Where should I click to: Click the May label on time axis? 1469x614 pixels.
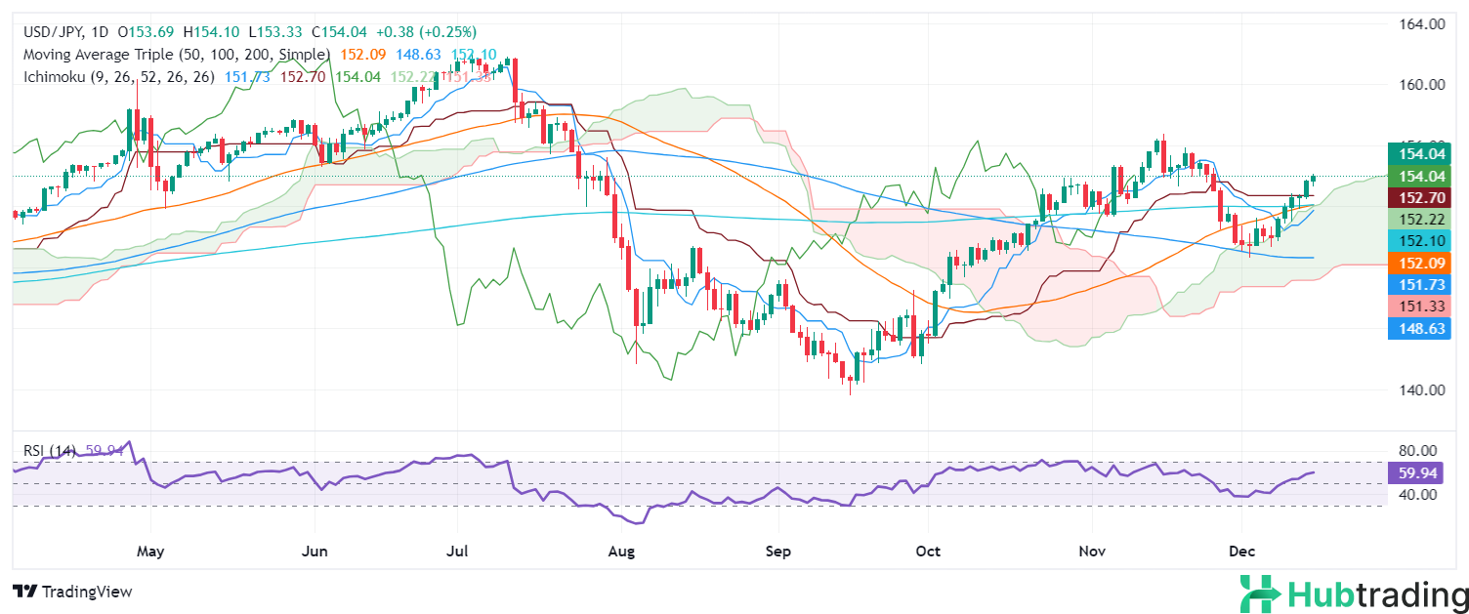pyautogui.click(x=150, y=552)
